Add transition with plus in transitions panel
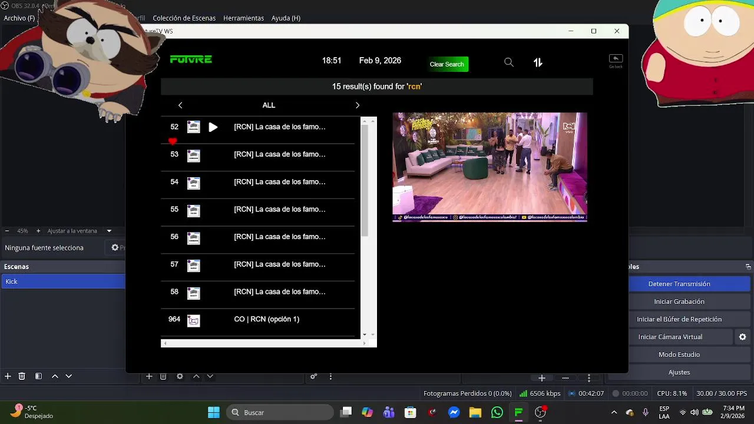Screen dimensions: 754x424 coord(542,378)
